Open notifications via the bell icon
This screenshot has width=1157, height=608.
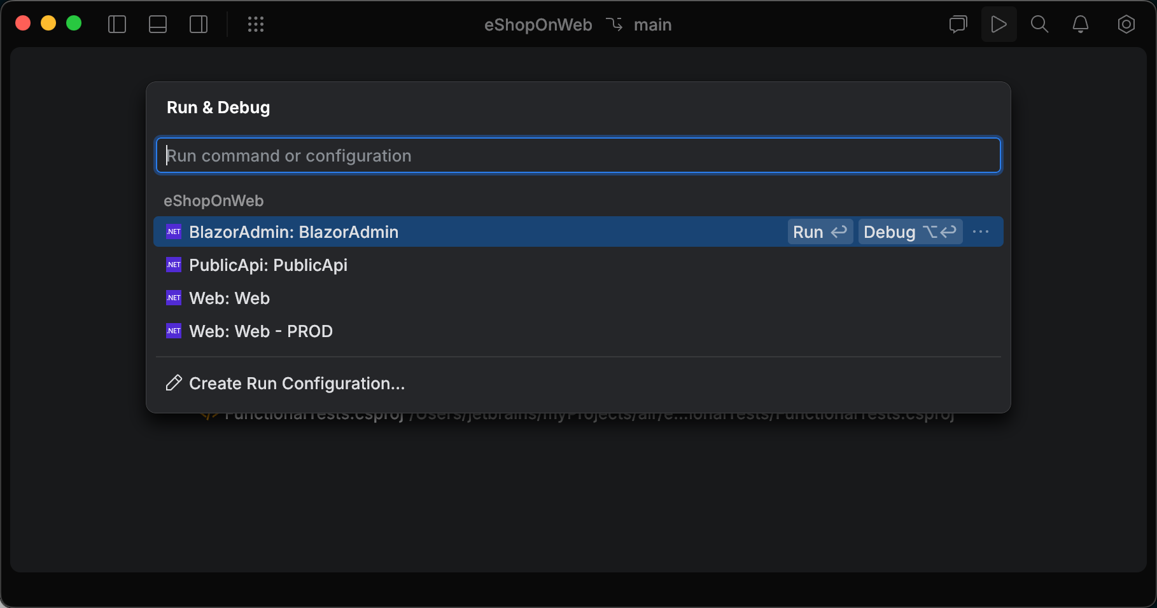[x=1080, y=24]
